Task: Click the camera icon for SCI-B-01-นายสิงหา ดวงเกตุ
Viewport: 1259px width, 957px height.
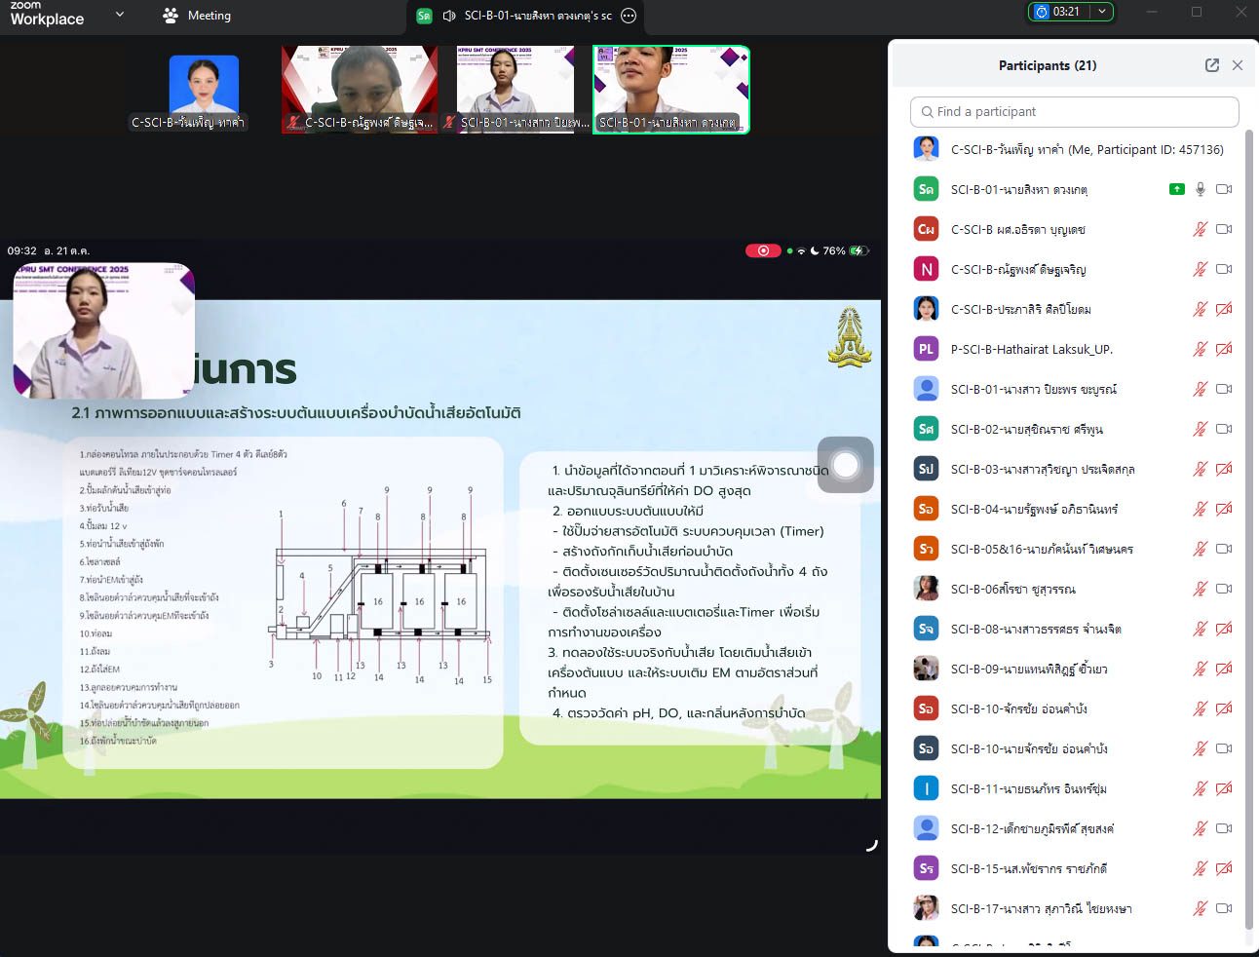Action: coord(1224,189)
